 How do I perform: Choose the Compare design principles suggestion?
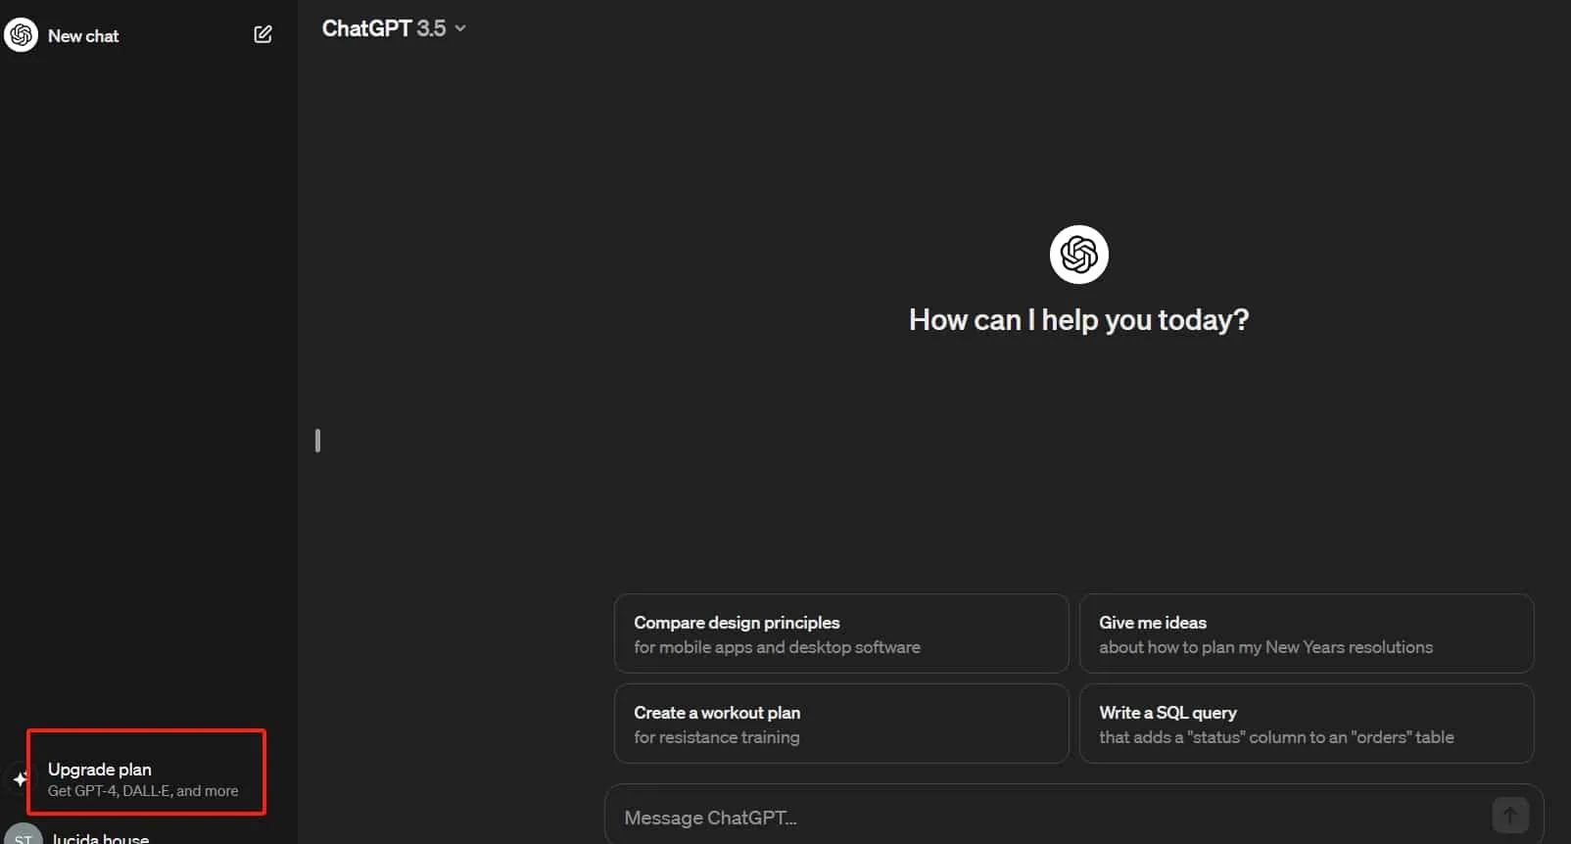pyautogui.click(x=840, y=633)
